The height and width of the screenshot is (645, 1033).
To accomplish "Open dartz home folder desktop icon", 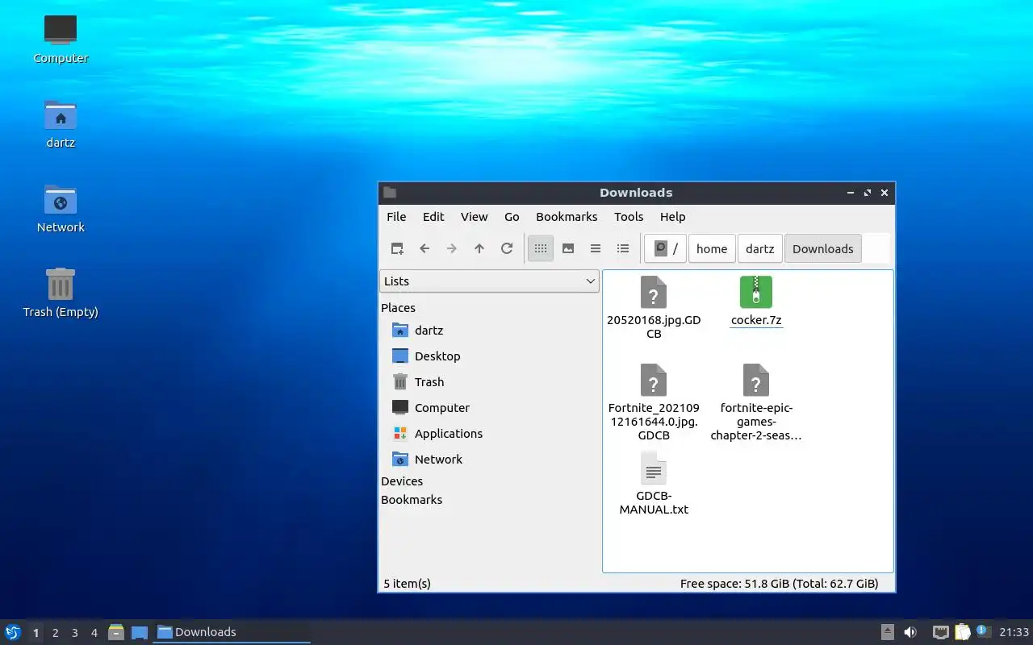I will point(61,115).
